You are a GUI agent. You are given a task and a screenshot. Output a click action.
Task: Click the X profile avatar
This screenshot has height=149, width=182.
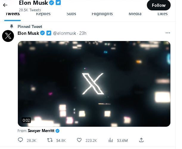[x=8, y=36]
